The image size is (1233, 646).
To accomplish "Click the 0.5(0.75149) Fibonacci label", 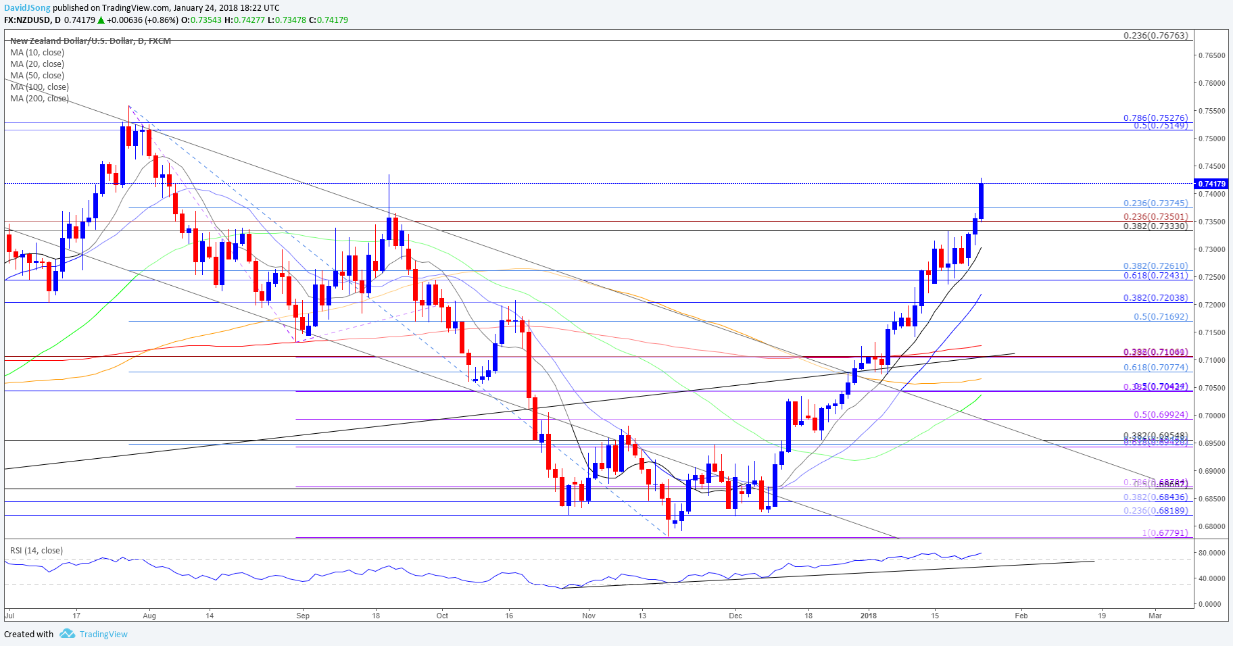I will tap(1161, 126).
